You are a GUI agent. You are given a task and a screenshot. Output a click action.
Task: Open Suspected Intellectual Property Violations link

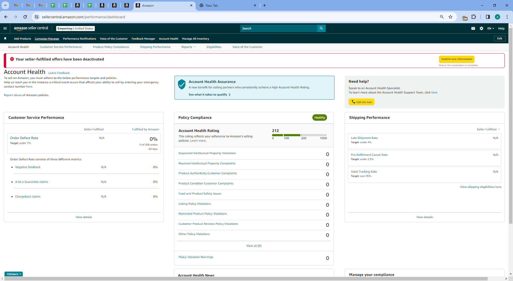click(x=207, y=153)
